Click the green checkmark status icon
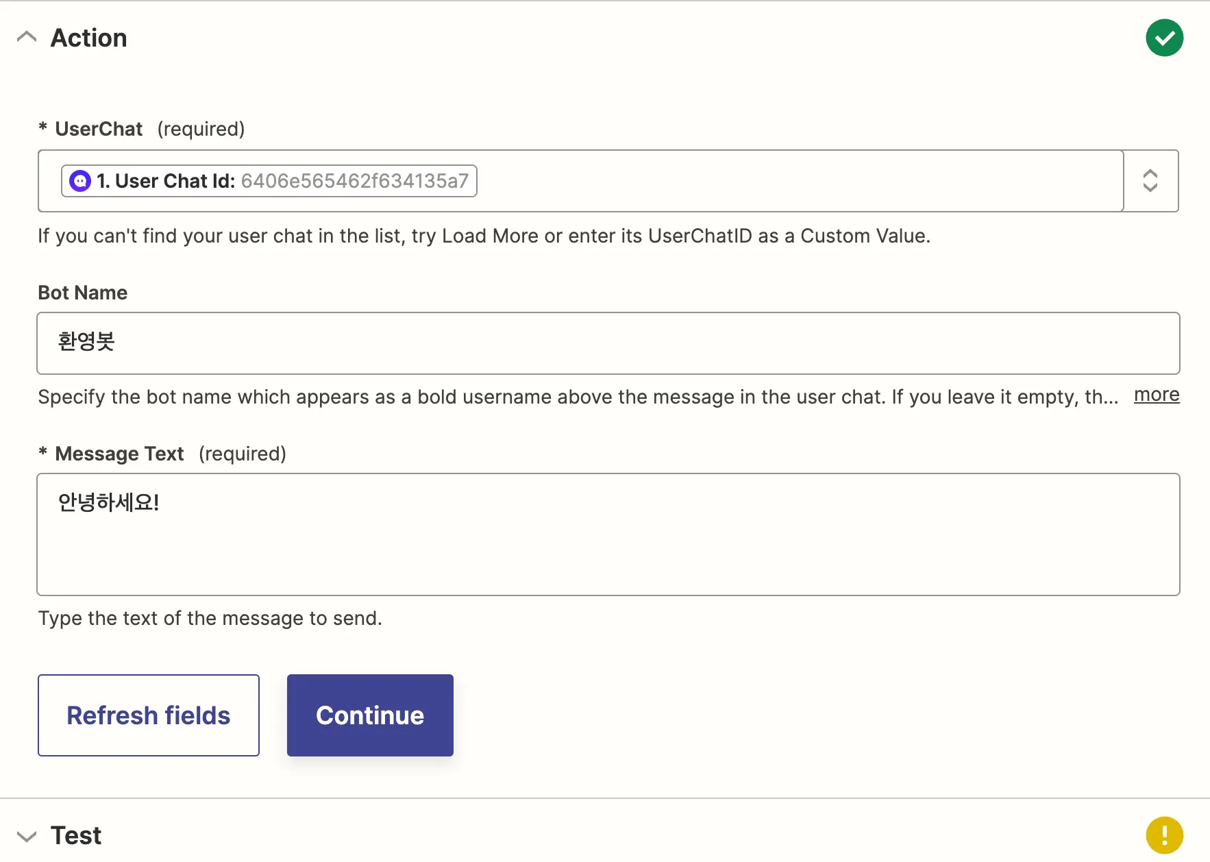 pyautogui.click(x=1164, y=38)
